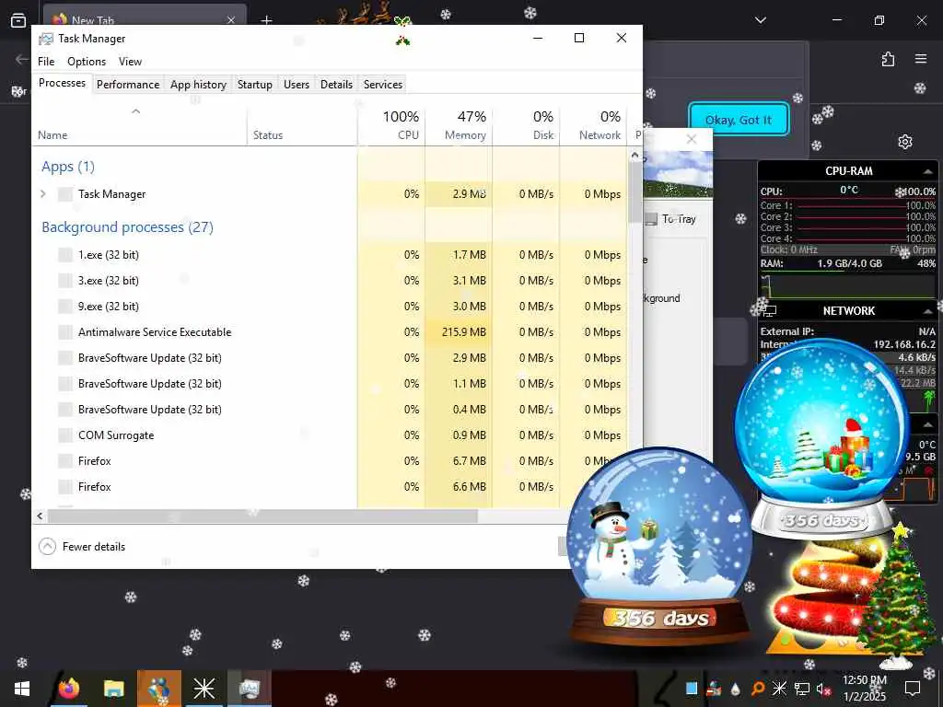This screenshot has width=943, height=707.
Task: Switch to the Startup tab
Action: click(255, 85)
